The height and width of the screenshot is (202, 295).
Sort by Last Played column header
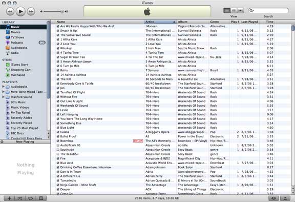(249, 22)
